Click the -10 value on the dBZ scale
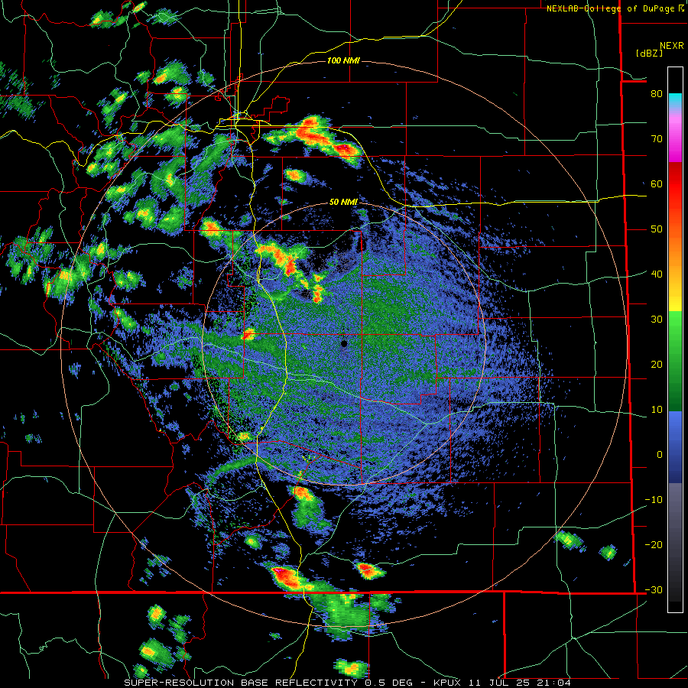This screenshot has height=688, width=688. tap(654, 500)
